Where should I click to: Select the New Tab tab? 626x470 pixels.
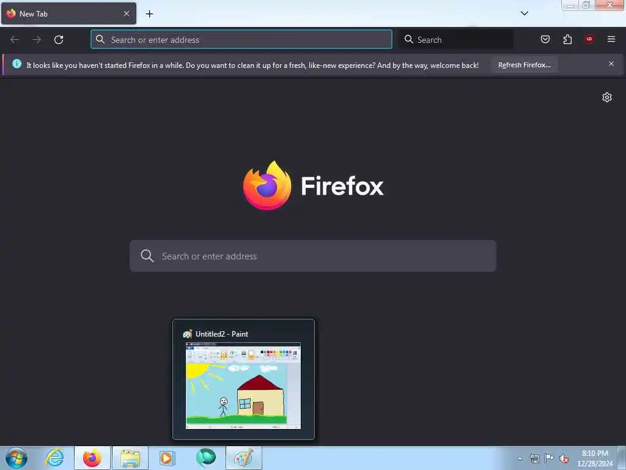[68, 13]
